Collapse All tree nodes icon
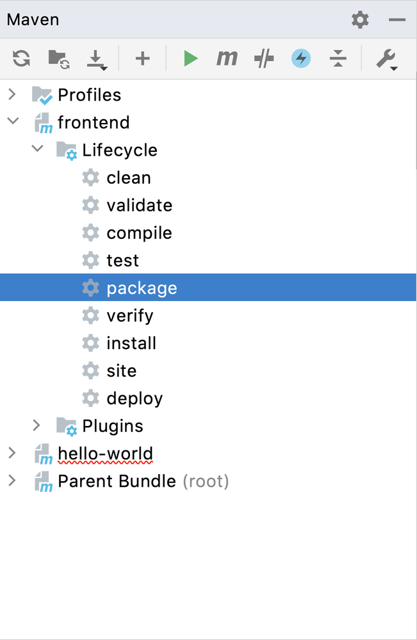The image size is (417, 640). coord(338,59)
